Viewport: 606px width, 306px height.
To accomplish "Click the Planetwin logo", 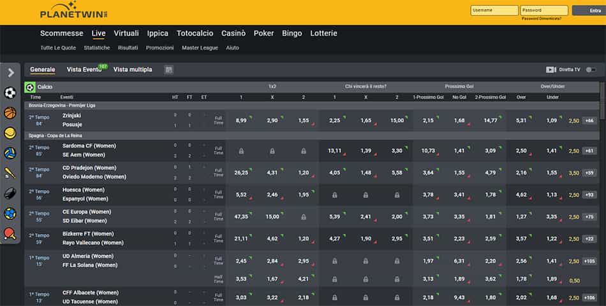I will tap(74, 11).
